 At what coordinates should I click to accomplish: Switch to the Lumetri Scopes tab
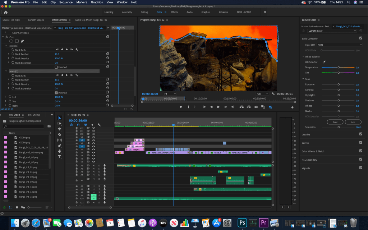click(36, 20)
